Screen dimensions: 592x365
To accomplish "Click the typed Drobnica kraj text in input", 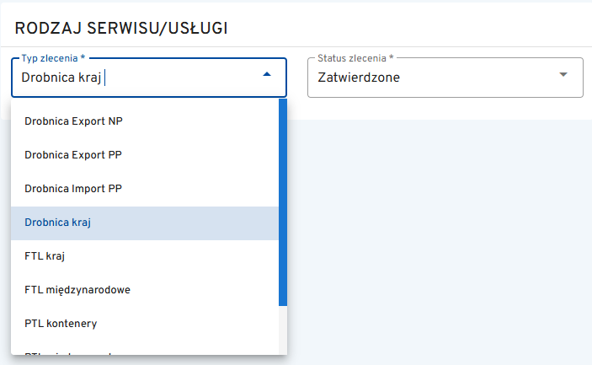I will (61, 78).
